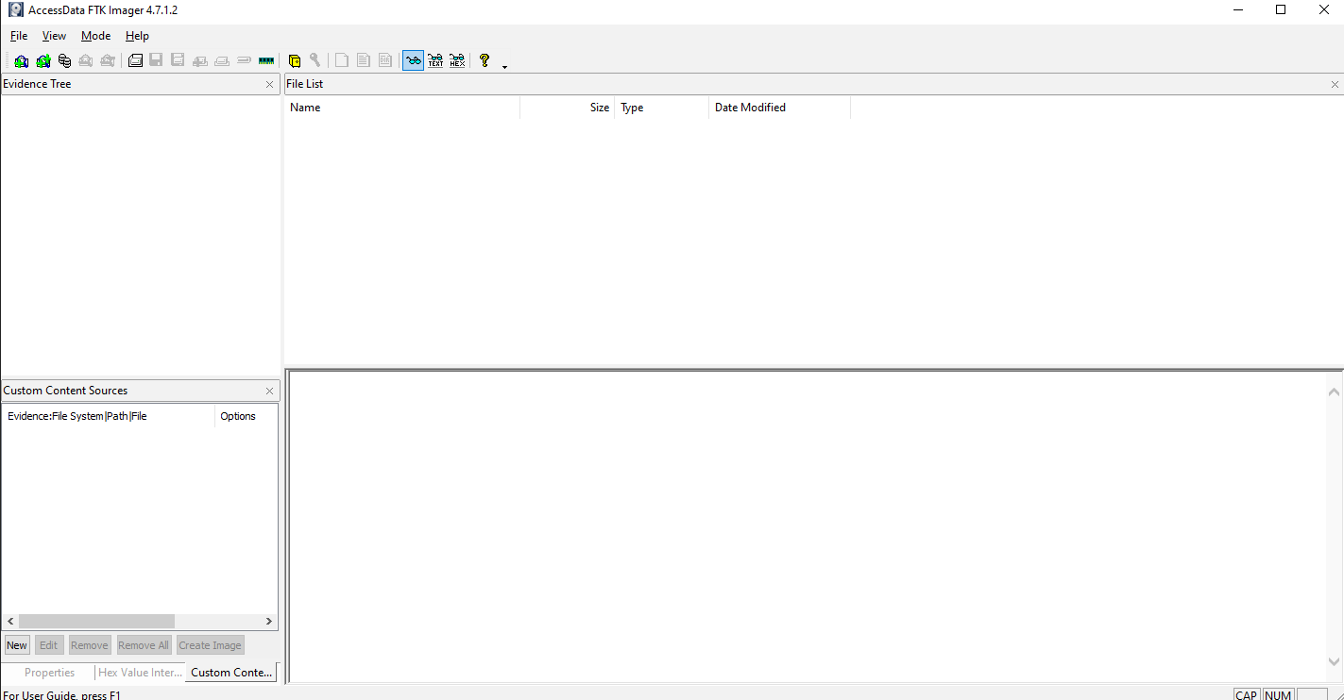Click the Export Directory Listing icon

click(x=385, y=60)
